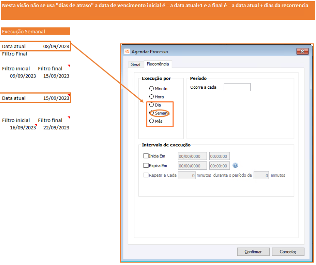The width and height of the screenshot is (316, 265).
Task: Enable the Inicia Em checkbox
Action: [146, 156]
